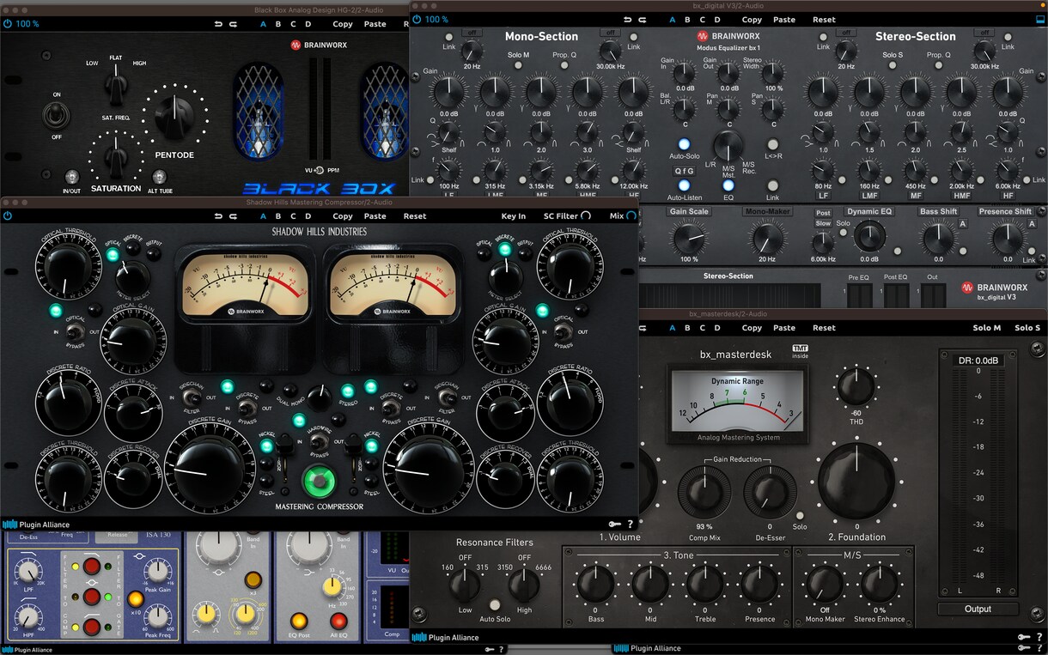Screen dimensions: 1048x655
Task: Enable Auto-Solo in bx_digital V3
Action: (684, 144)
